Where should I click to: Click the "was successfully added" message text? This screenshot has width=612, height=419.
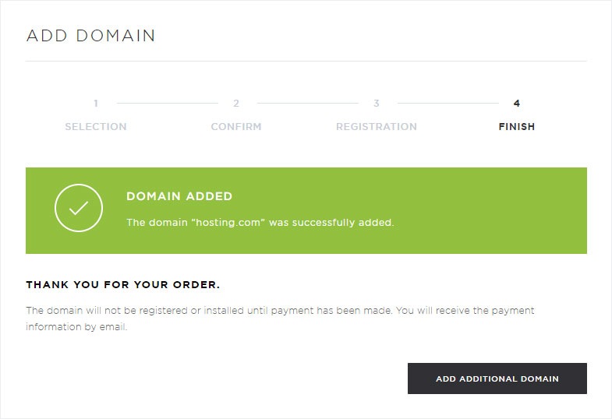pyautogui.click(x=331, y=223)
